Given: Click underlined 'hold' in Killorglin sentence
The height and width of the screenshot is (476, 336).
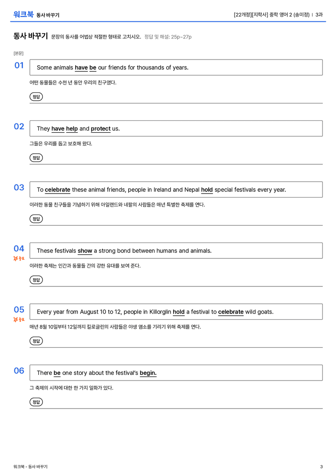Looking at the screenshot, I should tap(178, 312).
